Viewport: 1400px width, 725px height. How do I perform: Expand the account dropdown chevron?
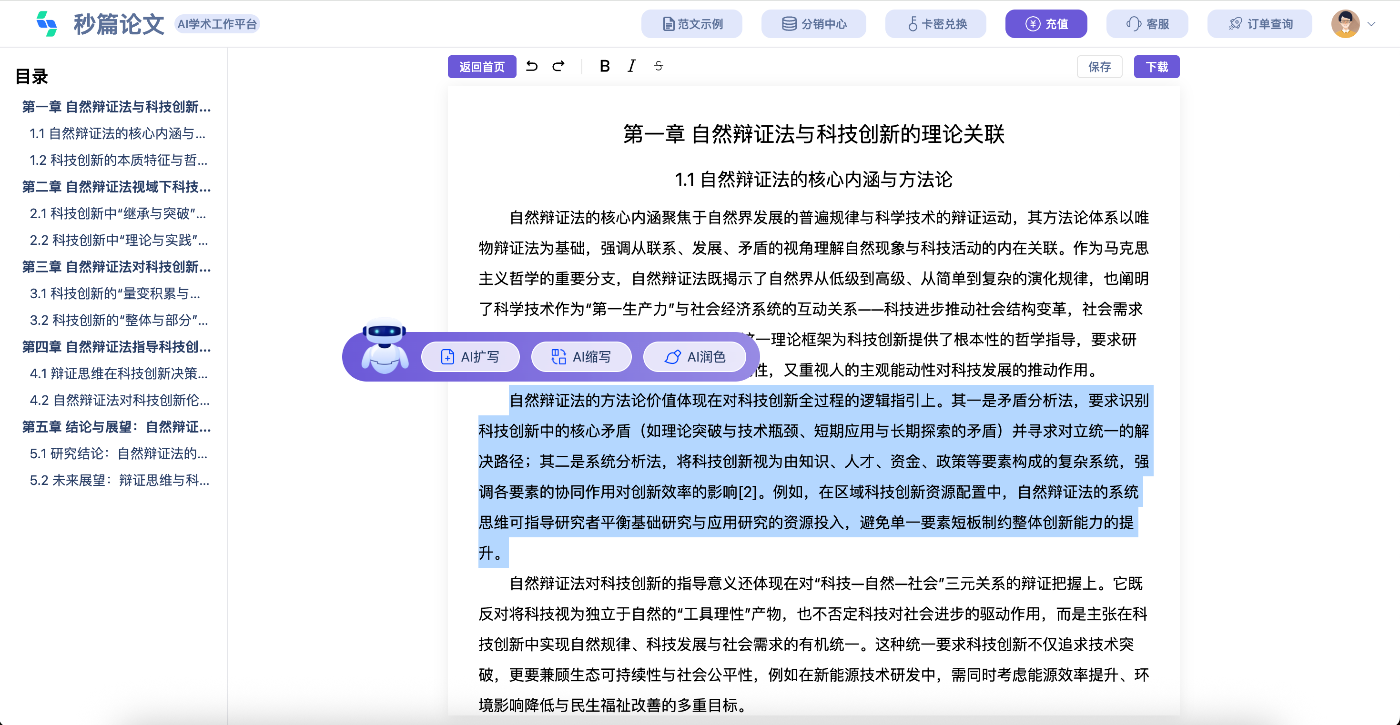(x=1371, y=24)
